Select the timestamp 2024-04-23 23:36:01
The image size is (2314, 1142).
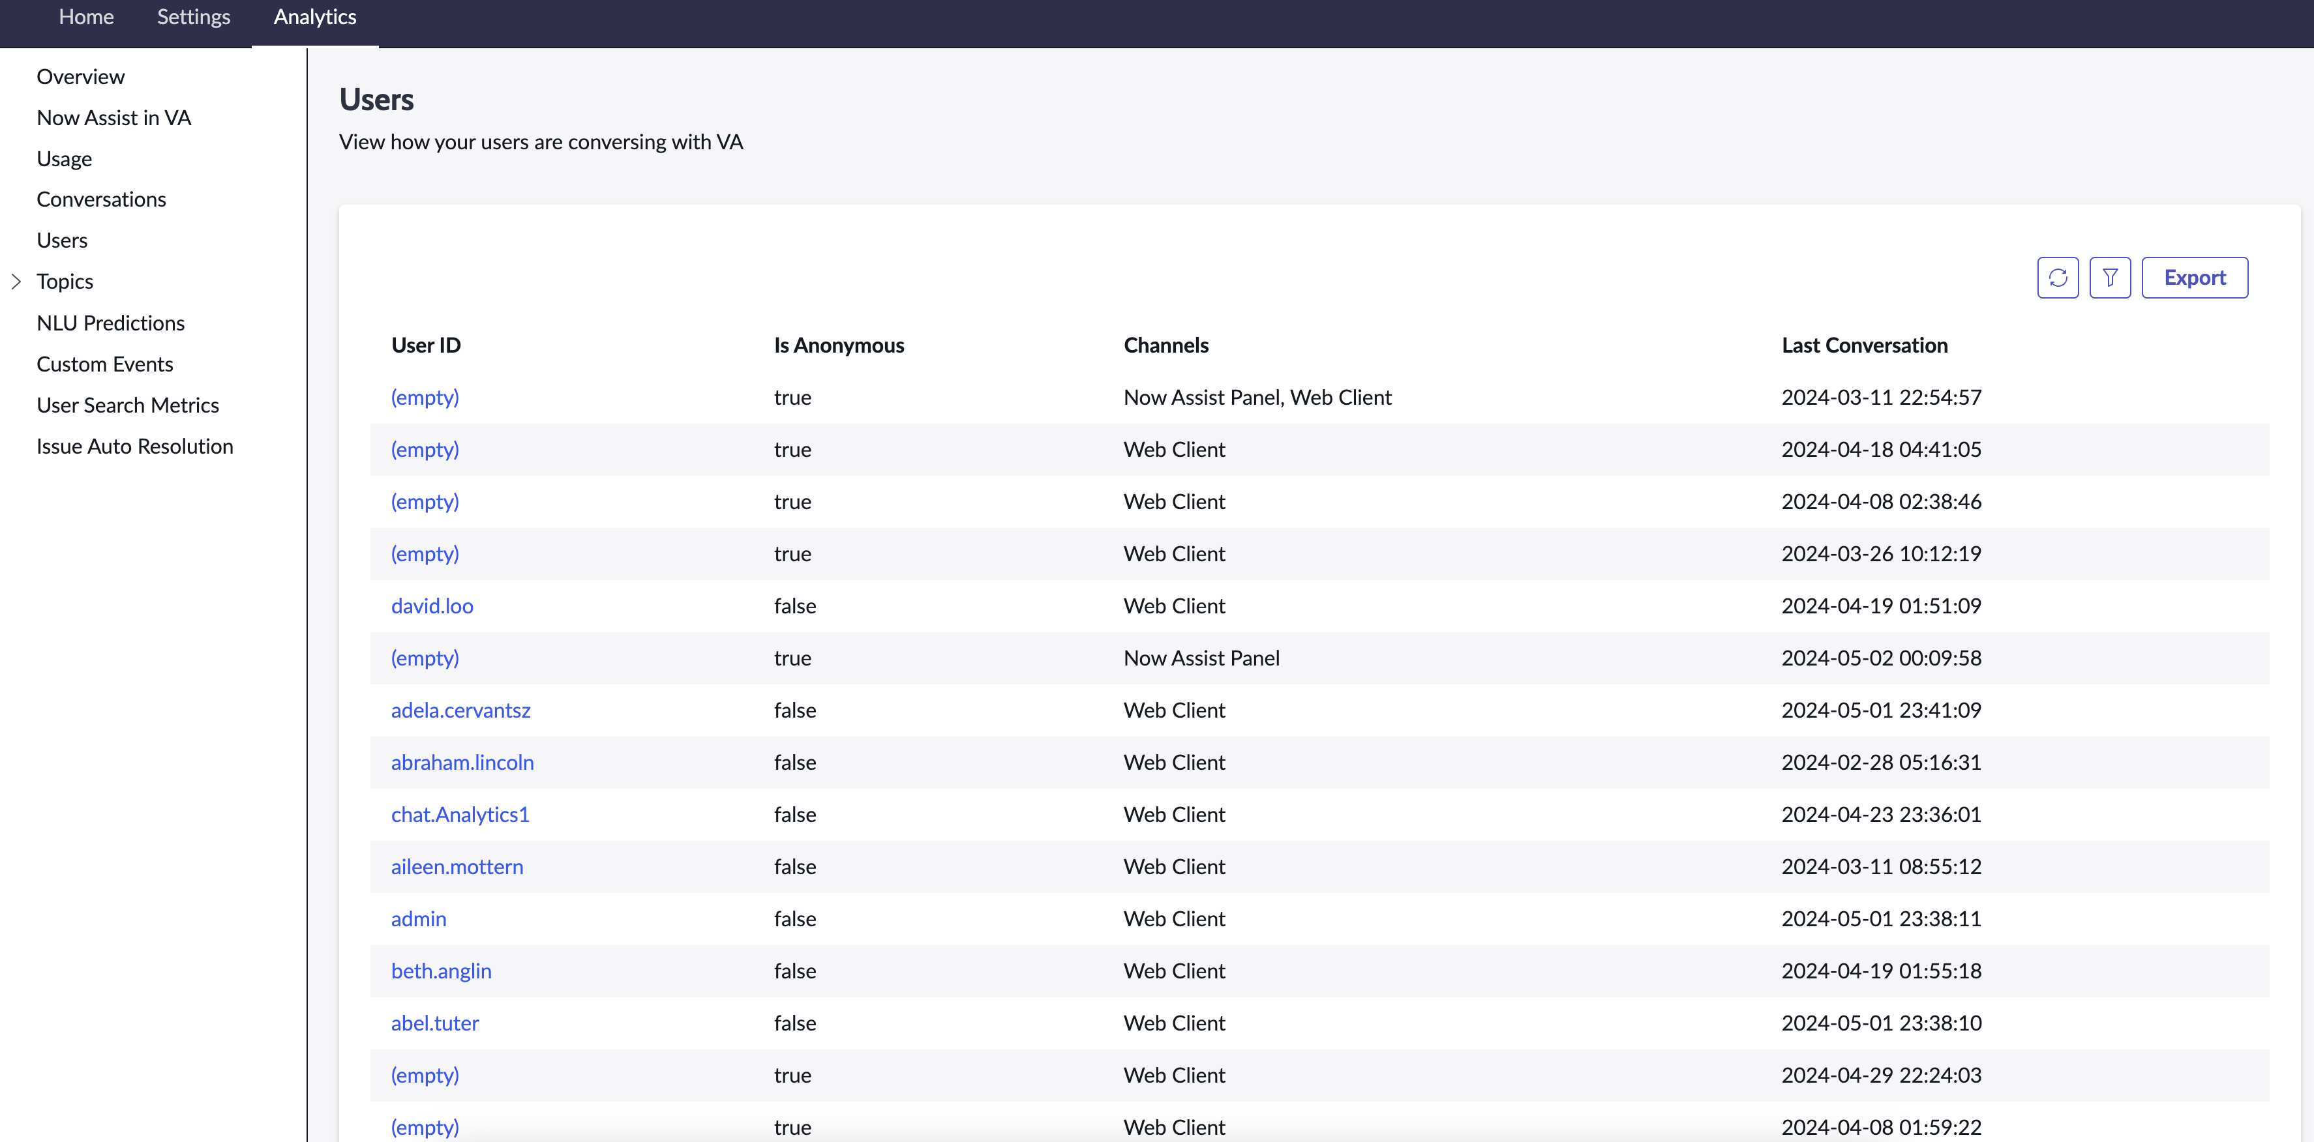pyautogui.click(x=1882, y=814)
